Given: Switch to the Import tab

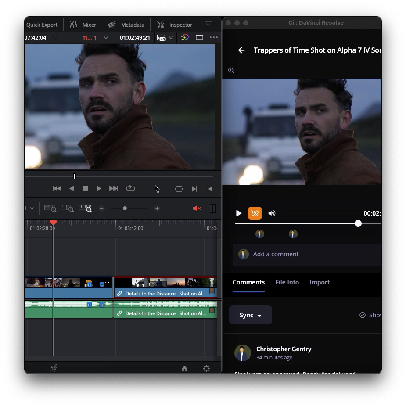Looking at the screenshot, I should [x=320, y=282].
